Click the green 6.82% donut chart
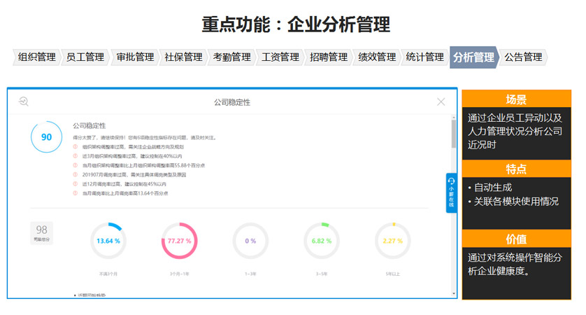The width and height of the screenshot is (586, 315). [x=322, y=241]
